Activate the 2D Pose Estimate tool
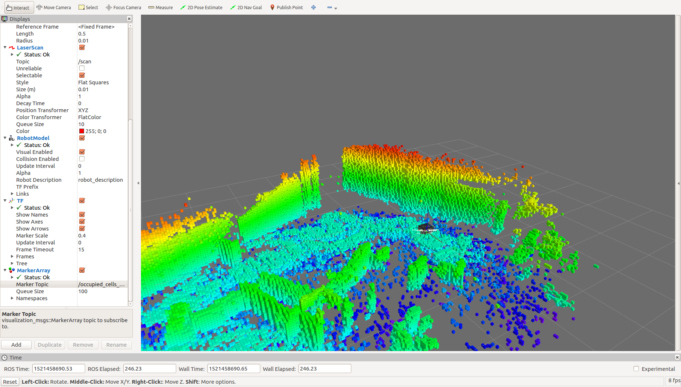Screen dimensions: 681x387 201,7
